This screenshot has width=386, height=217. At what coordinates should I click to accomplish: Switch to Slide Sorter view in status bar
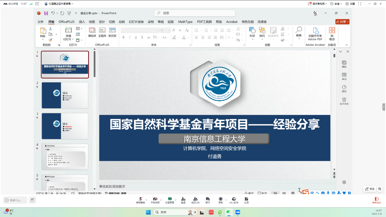coord(284,193)
